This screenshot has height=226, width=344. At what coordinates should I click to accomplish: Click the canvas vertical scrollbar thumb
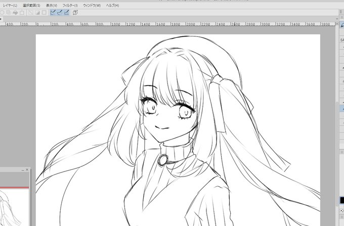tap(337, 154)
